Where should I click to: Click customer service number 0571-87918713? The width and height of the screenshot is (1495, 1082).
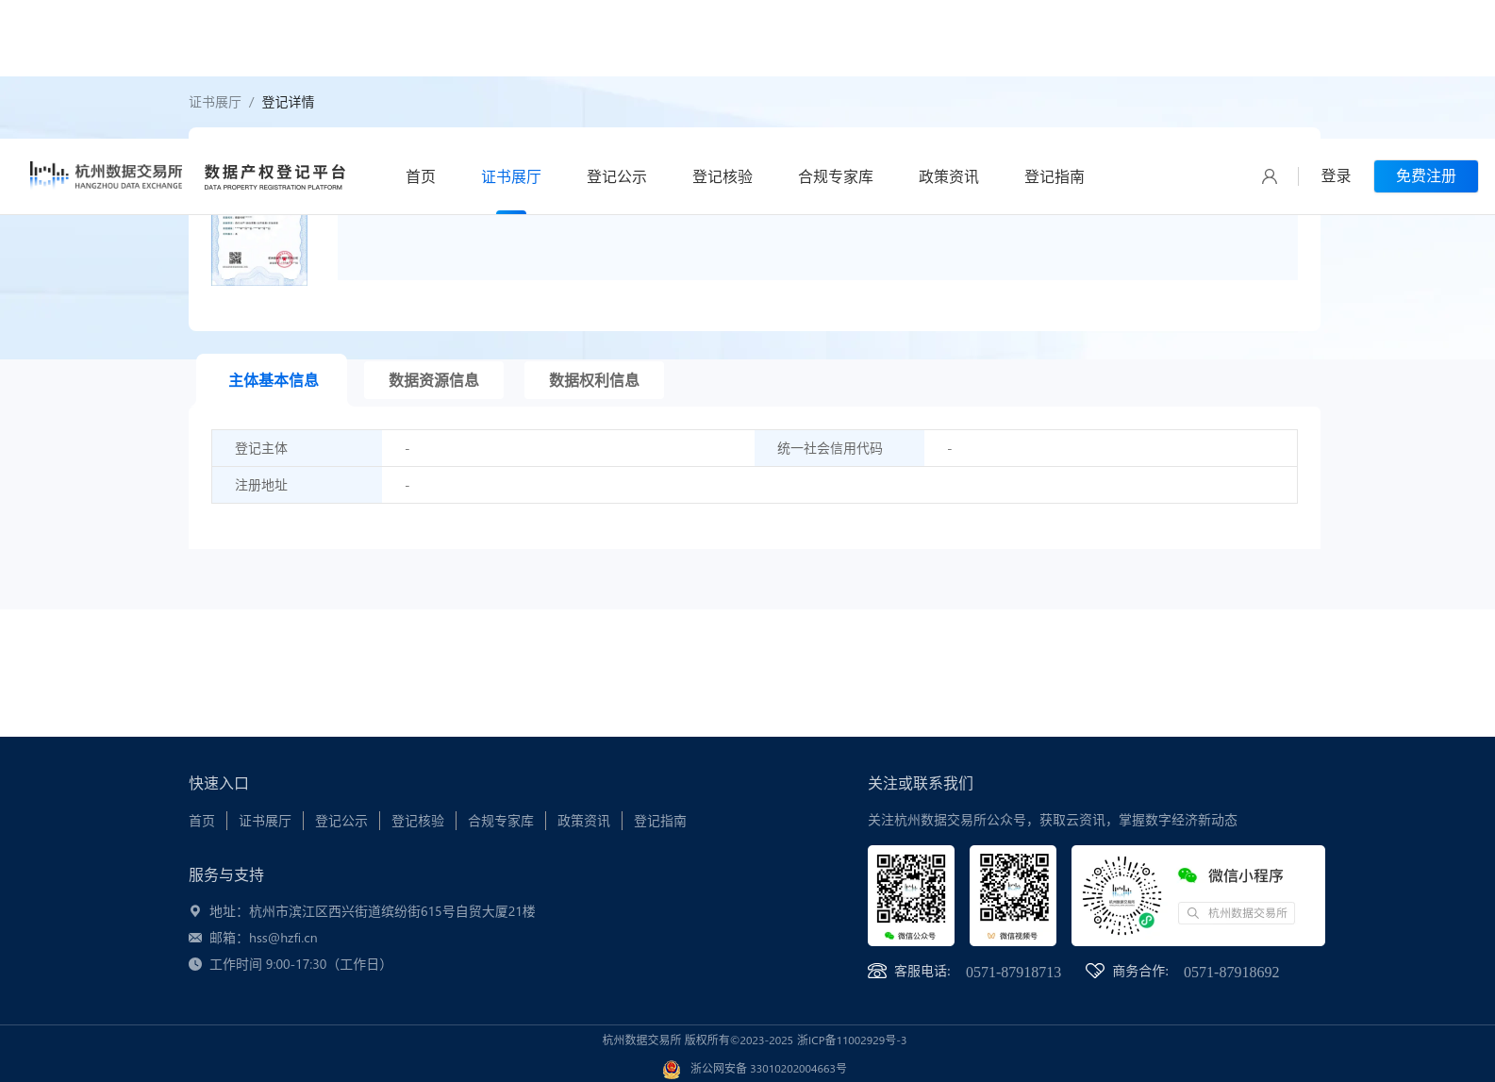click(1013, 973)
